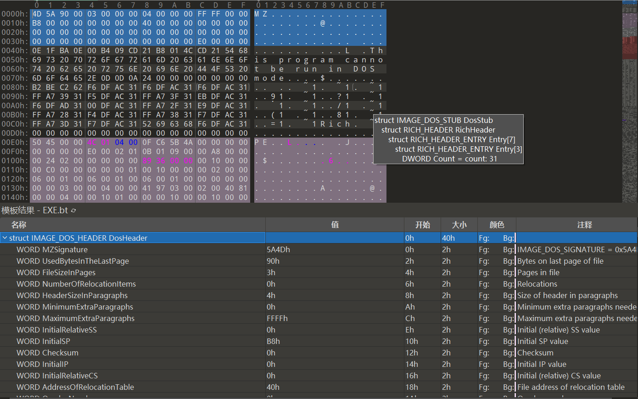Select the WORD MaximumExtraParagraphs row
The image size is (638, 399).
[x=319, y=318]
